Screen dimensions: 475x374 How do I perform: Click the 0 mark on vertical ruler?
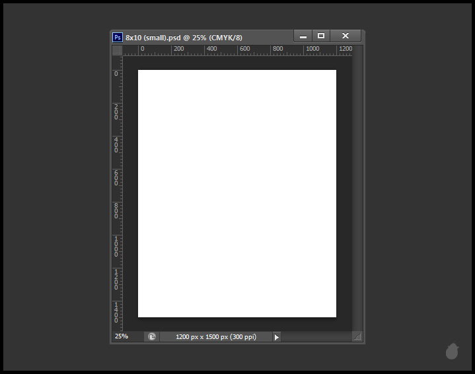coord(116,74)
